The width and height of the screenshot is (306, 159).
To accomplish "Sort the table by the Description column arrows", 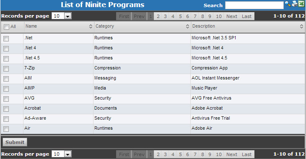I will [x=301, y=26].
